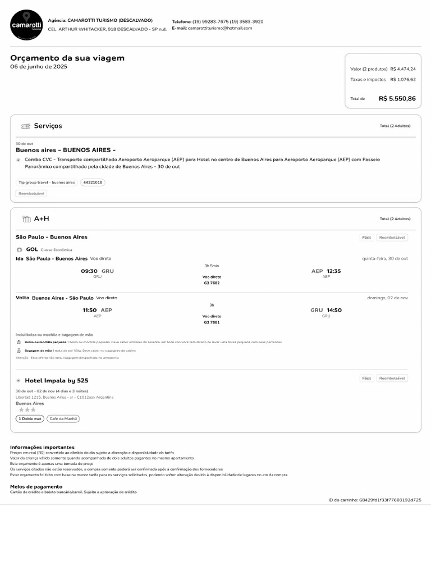This screenshot has height=575, width=431.
Task: Select the Café da Manhã tag
Action: [x=63, y=419]
